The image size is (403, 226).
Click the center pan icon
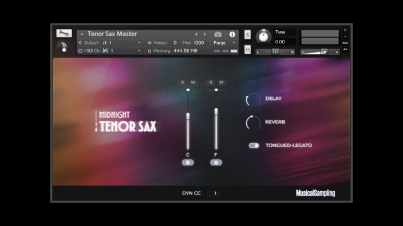275,52
